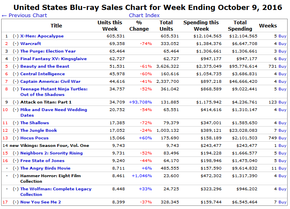Image resolution: width=290 pixels, height=209 pixels.
Task: Open the Chart Index link
Action: pyautogui.click(x=144, y=16)
